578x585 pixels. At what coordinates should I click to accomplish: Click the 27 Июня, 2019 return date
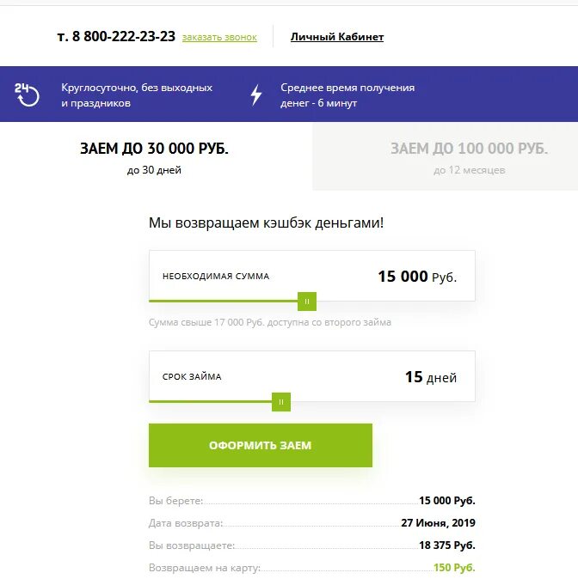click(438, 523)
